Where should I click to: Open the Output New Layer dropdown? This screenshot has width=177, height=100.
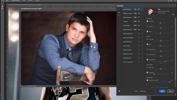(x=148, y=91)
